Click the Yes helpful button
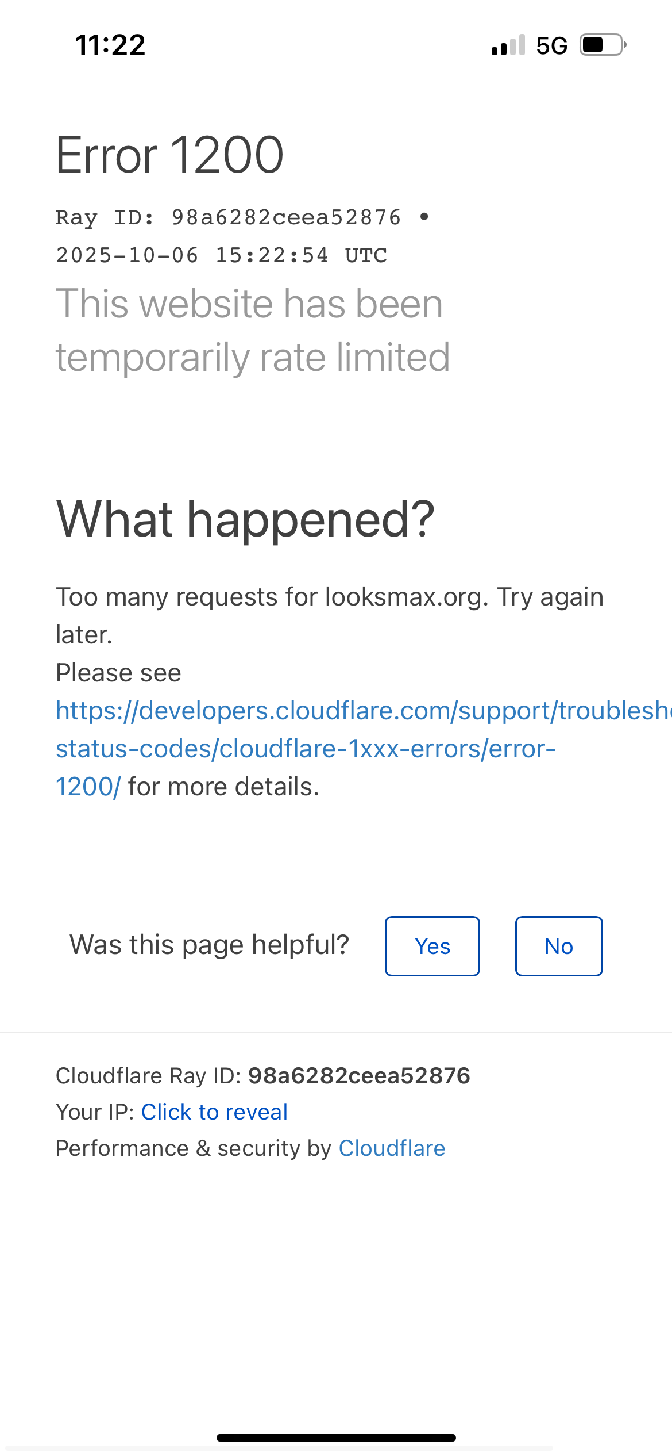The height and width of the screenshot is (1456, 672). tap(432, 946)
